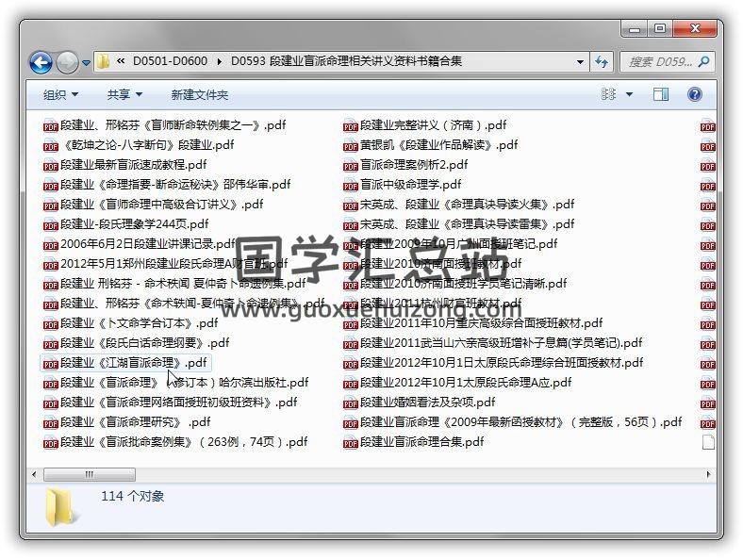Select file 段建业2011年10月重庆高级综合面授班教材.pdf

click(472, 323)
